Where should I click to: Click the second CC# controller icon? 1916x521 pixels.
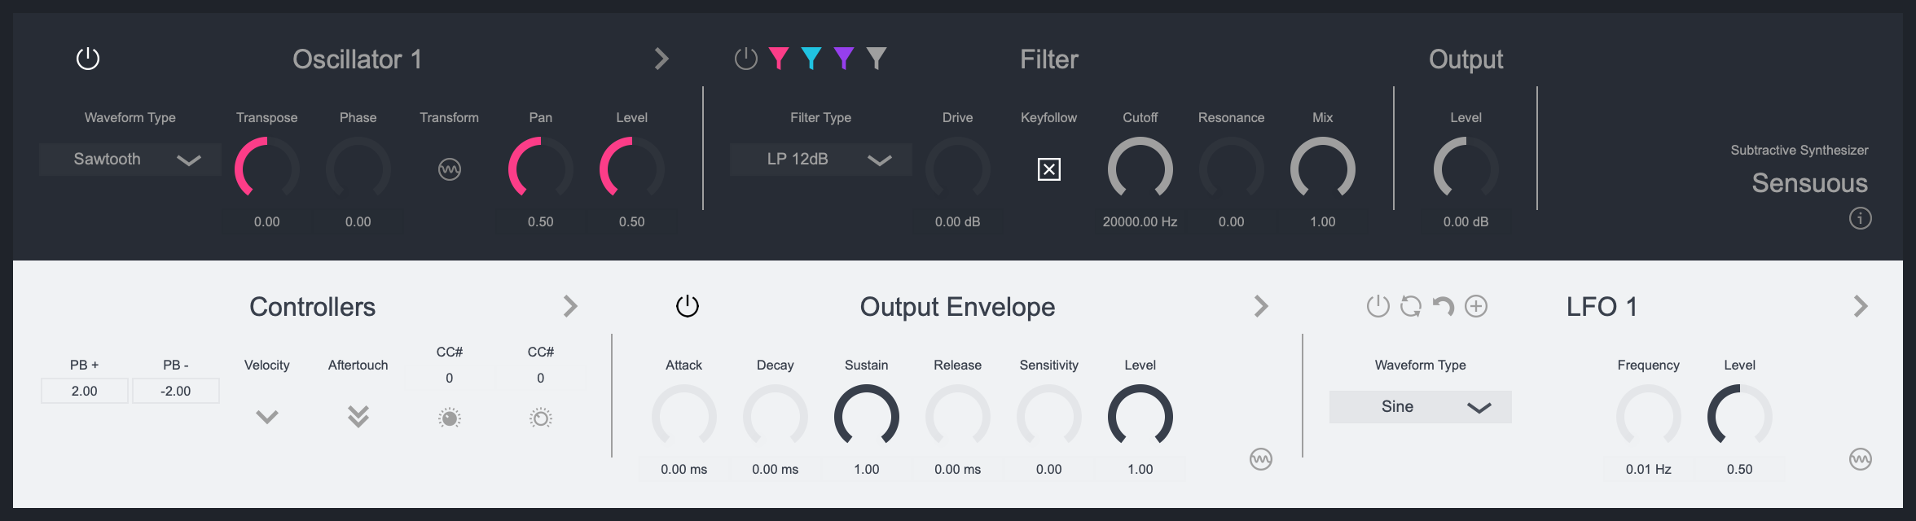[x=541, y=418]
